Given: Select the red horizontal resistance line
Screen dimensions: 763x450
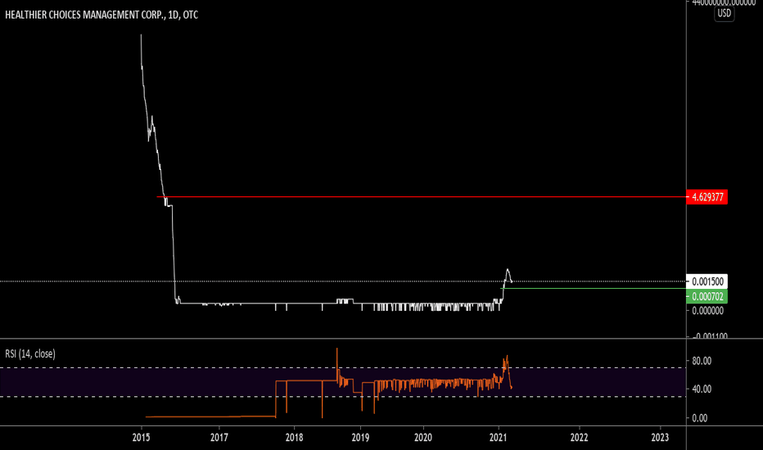Looking at the screenshot, I should [x=422, y=197].
